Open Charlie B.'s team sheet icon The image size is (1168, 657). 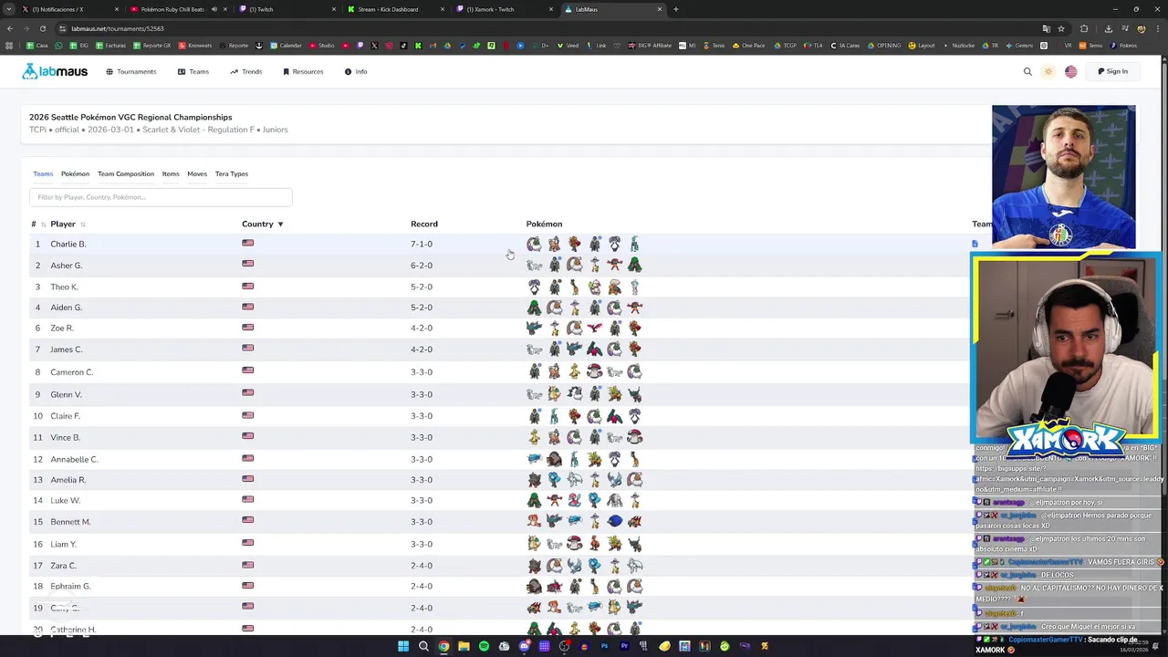tap(975, 244)
